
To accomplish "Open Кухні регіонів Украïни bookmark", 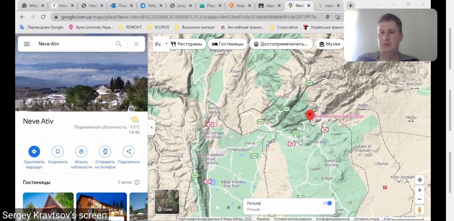I will (91, 27).
